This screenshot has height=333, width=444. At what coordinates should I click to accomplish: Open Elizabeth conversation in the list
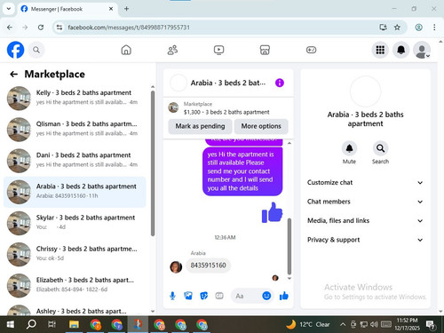coord(75,286)
